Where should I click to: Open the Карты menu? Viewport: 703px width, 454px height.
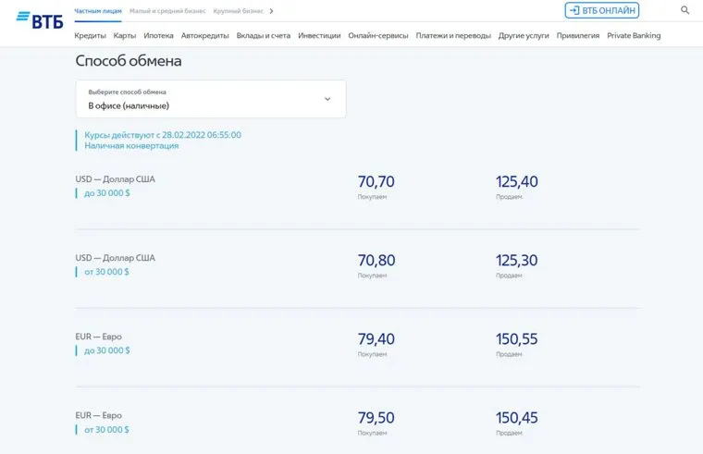(x=125, y=35)
